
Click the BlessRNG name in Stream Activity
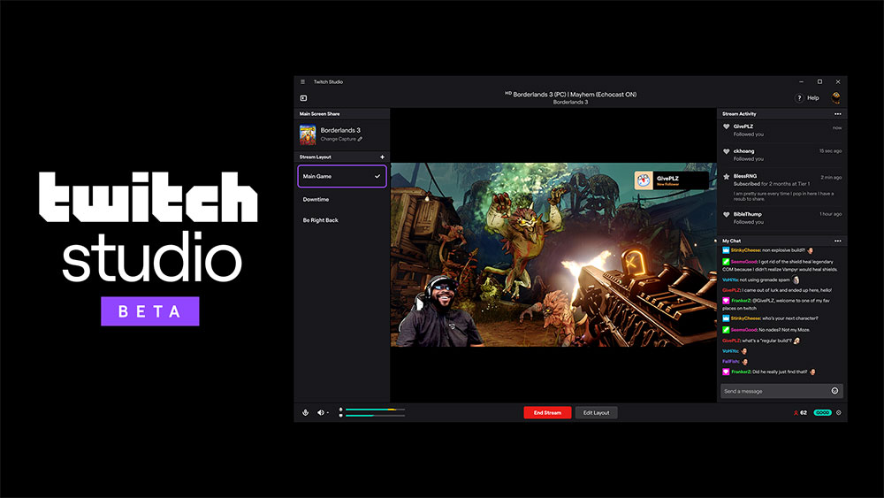click(x=744, y=176)
